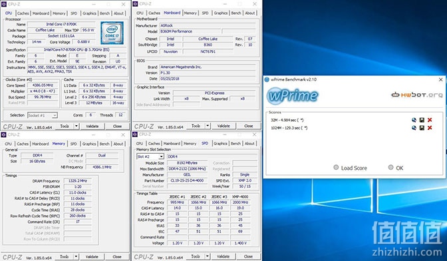Expand Tools arrow in the Memory window

pos(76,257)
